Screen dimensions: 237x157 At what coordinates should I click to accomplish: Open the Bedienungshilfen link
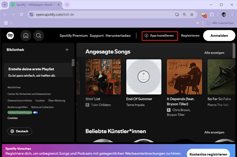(17, 107)
